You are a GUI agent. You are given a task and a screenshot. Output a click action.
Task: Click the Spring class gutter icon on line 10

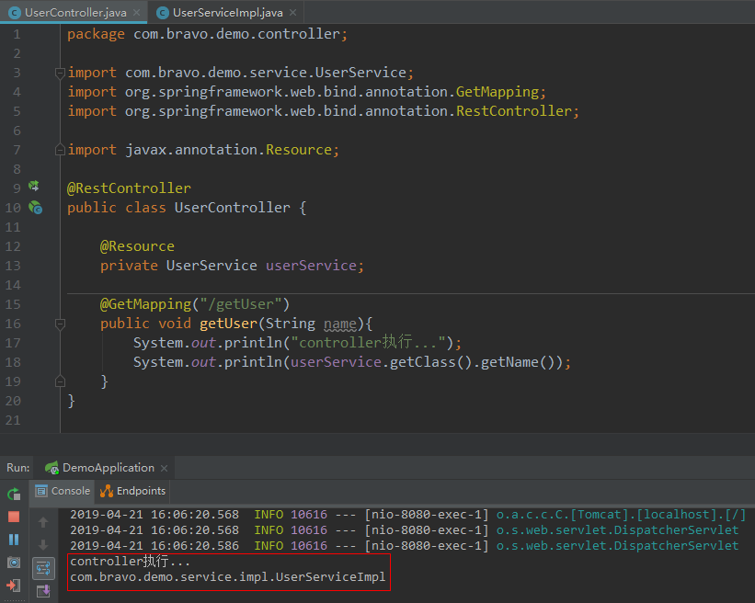pos(35,208)
